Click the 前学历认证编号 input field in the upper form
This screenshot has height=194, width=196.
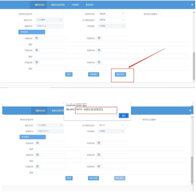tap(174, 14)
